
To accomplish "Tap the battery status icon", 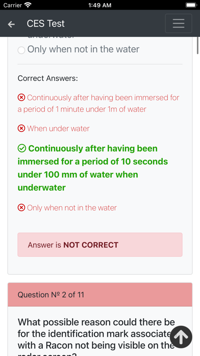I will click(x=191, y=5).
